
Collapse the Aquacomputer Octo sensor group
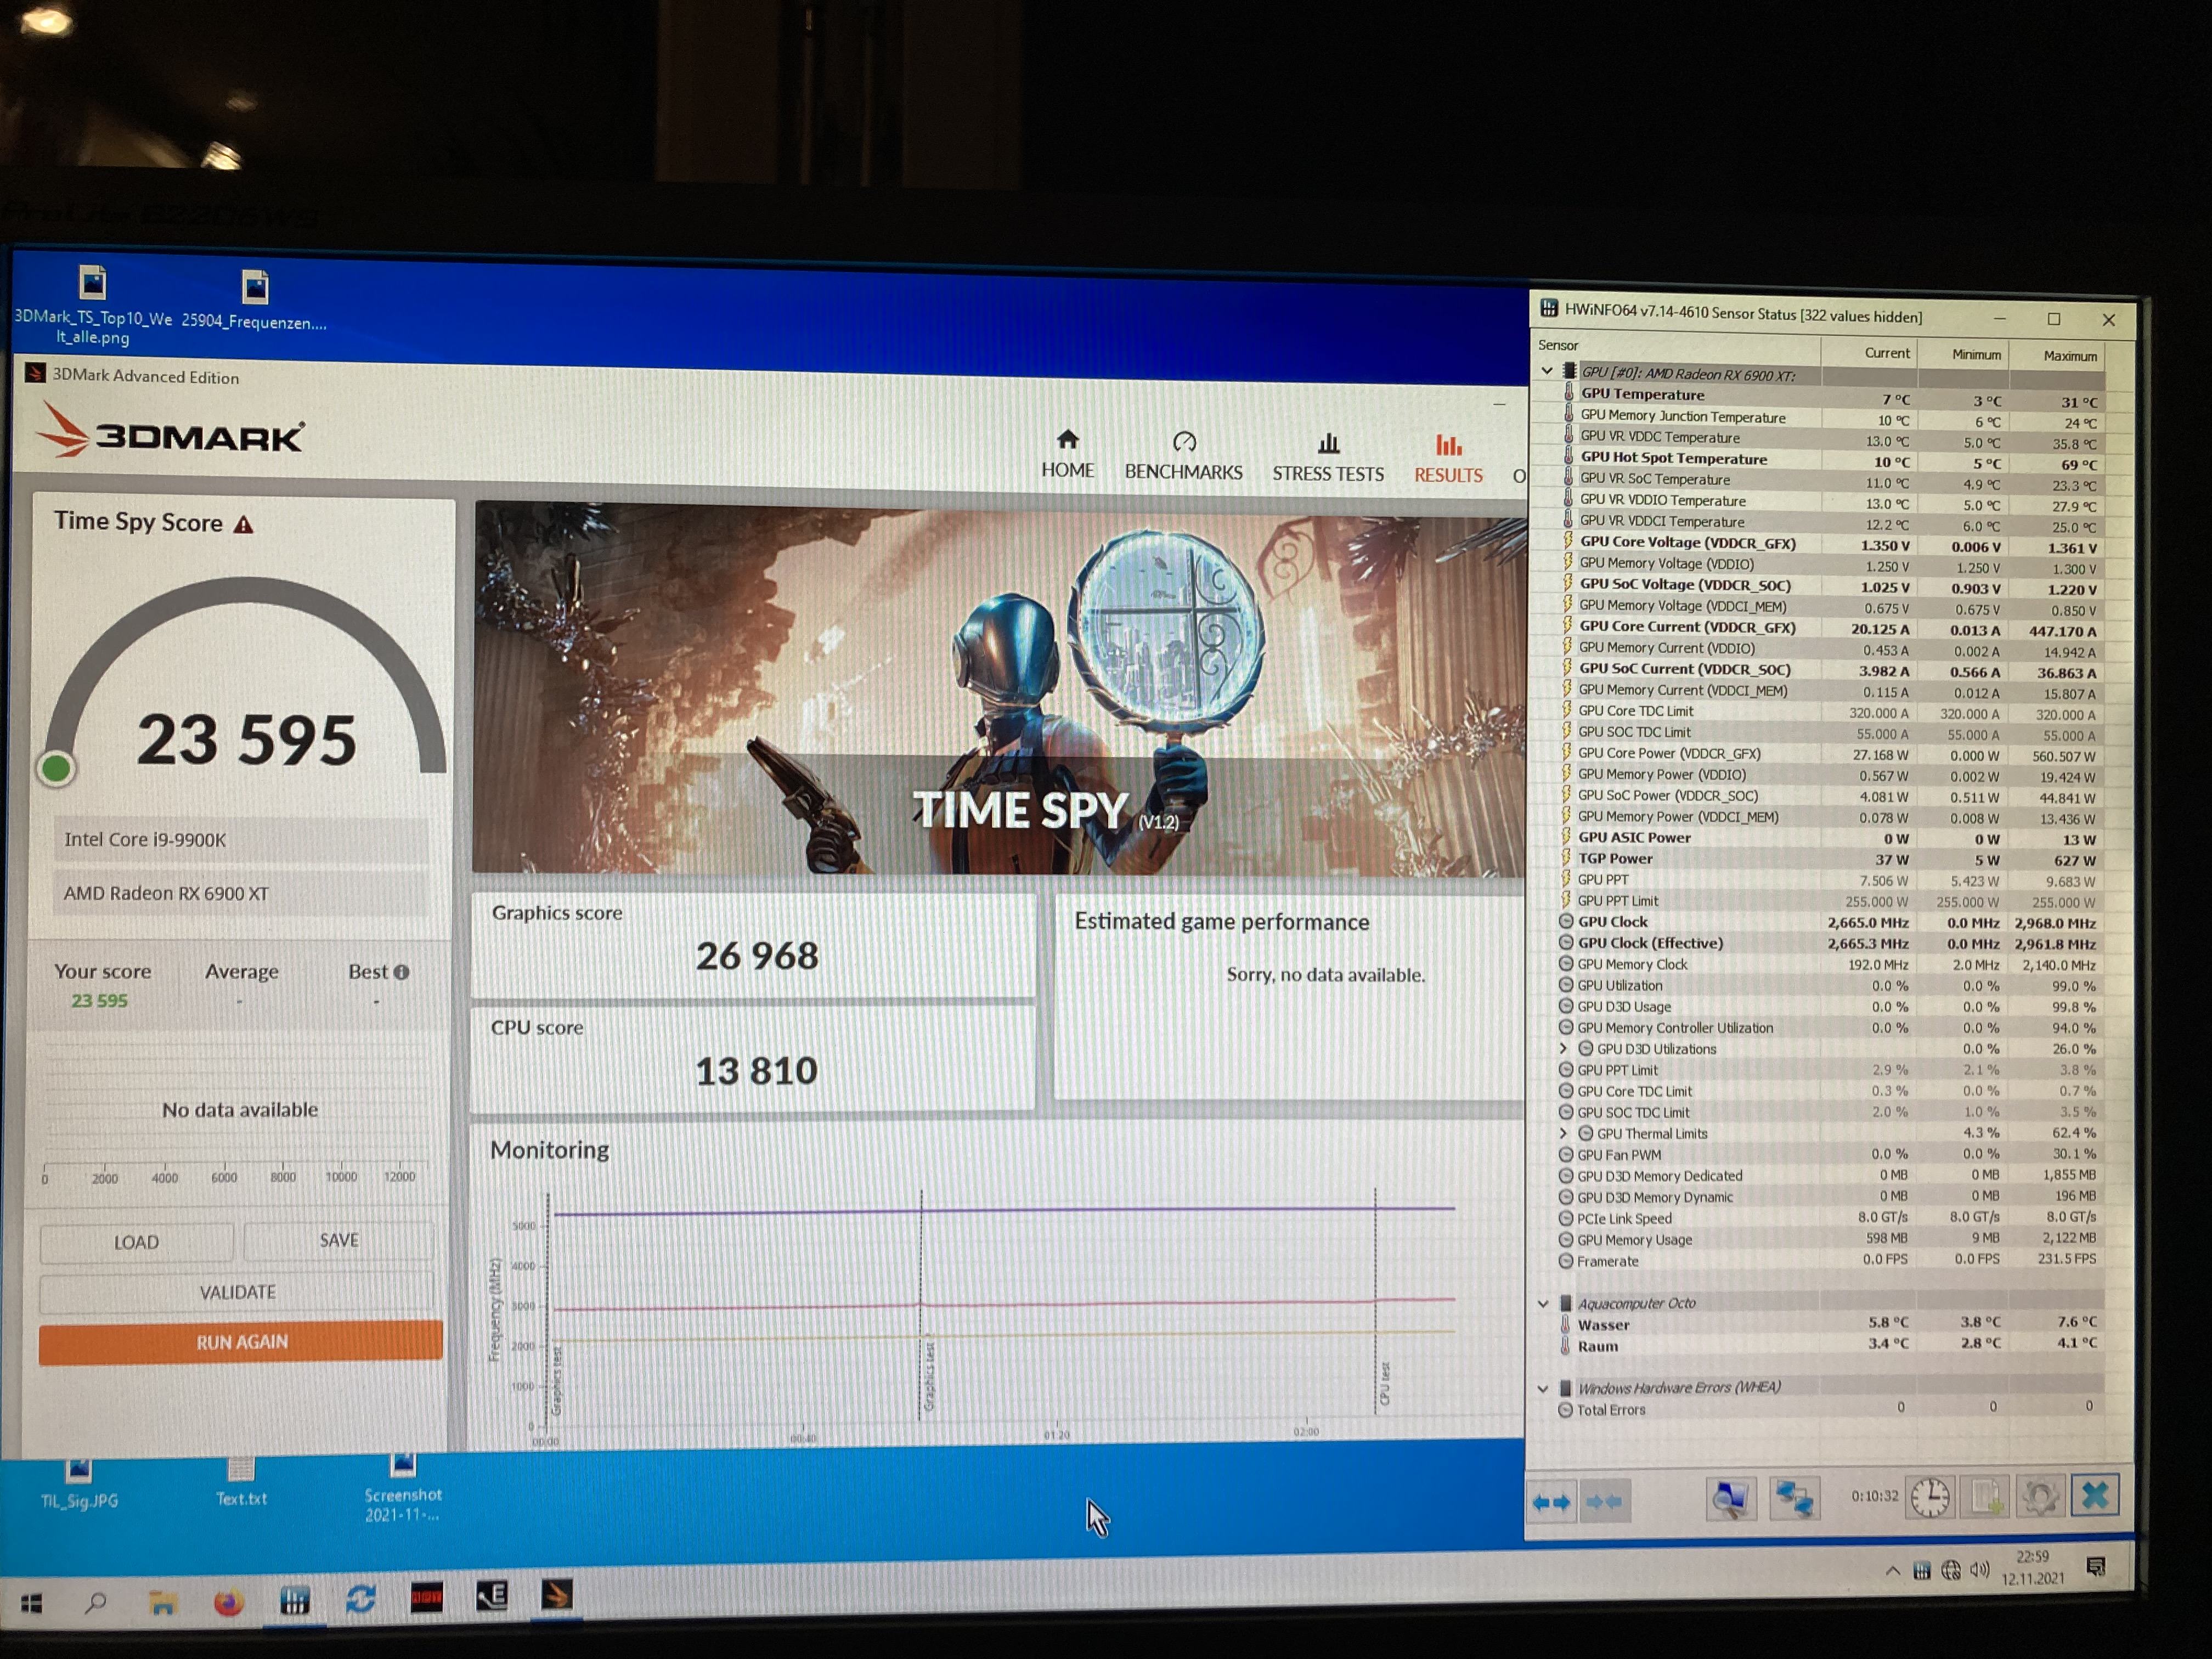(1543, 1304)
